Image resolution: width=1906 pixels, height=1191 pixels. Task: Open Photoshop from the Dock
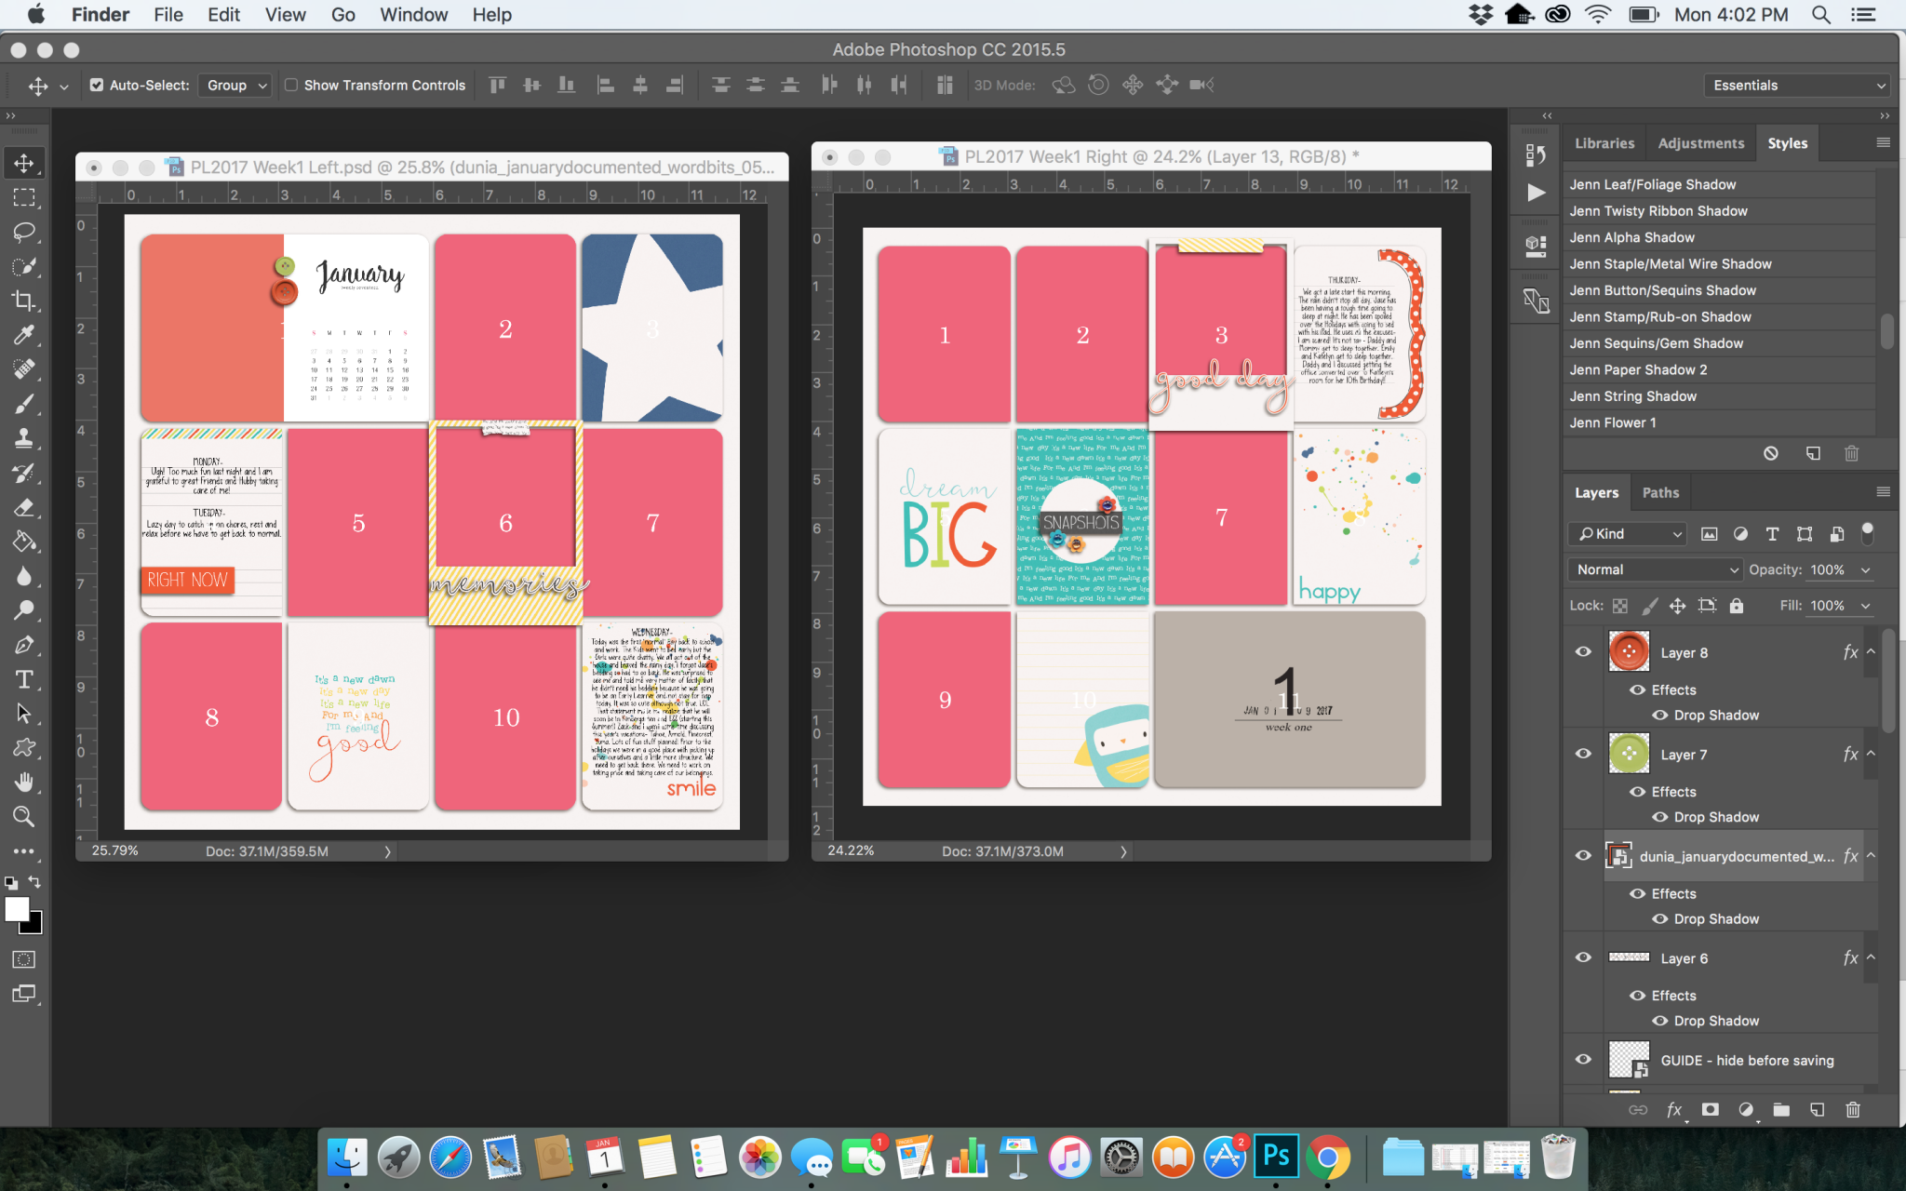tap(1276, 1157)
